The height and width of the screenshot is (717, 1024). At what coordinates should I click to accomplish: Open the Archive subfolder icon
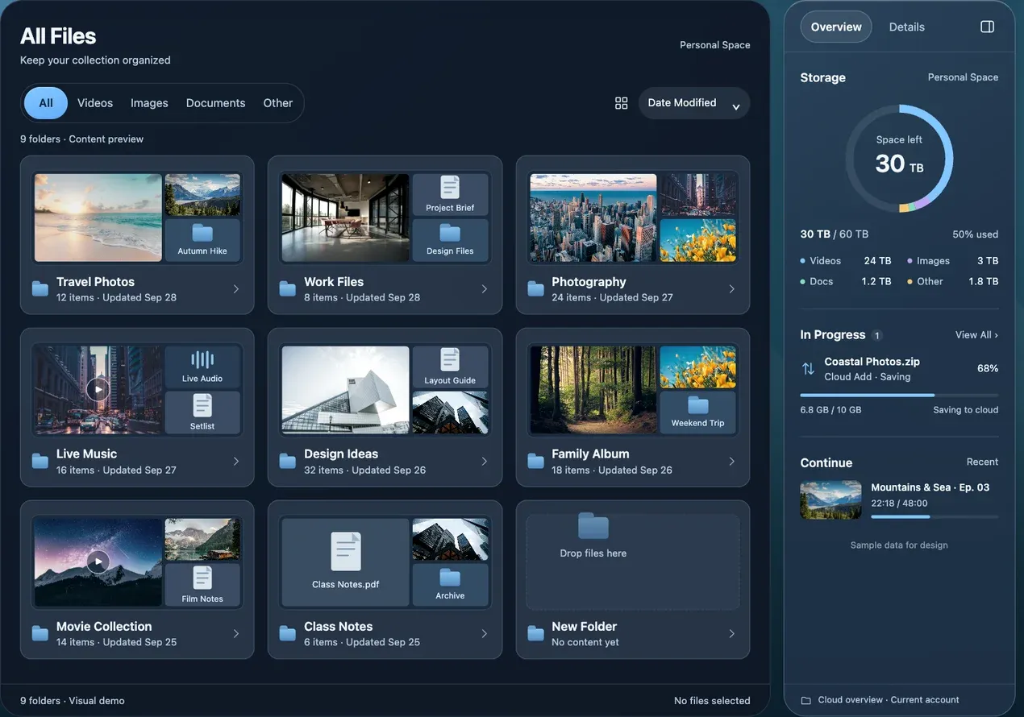point(450,578)
